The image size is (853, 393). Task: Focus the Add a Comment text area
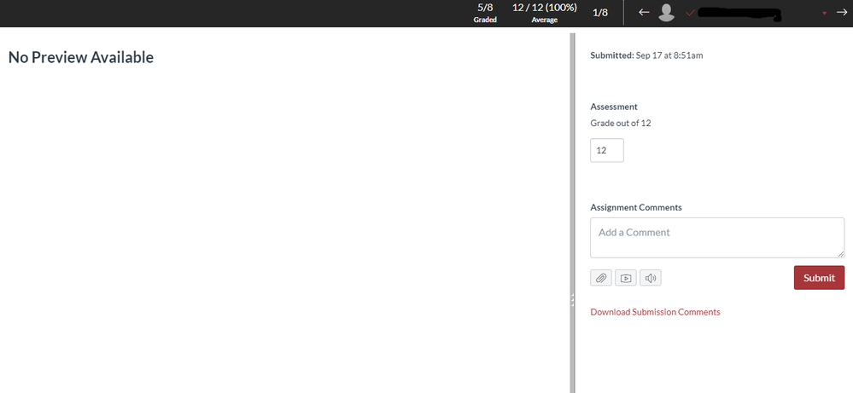(716, 237)
